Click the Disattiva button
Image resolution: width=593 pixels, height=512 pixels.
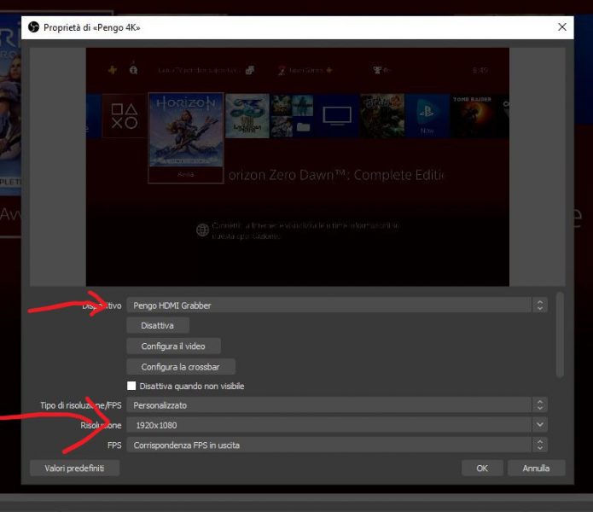pos(158,326)
